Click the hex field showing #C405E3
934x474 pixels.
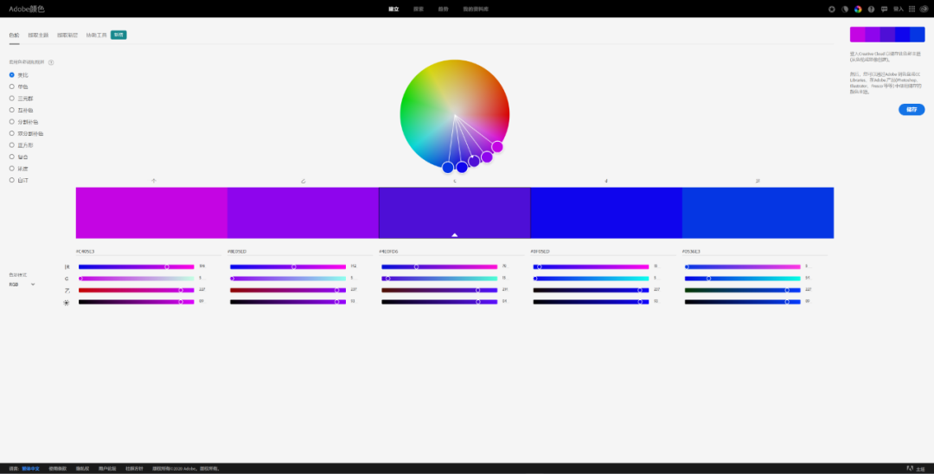[x=149, y=252]
